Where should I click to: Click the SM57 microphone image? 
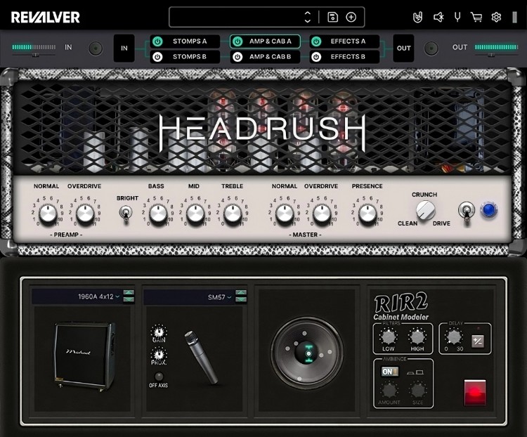[201, 357]
